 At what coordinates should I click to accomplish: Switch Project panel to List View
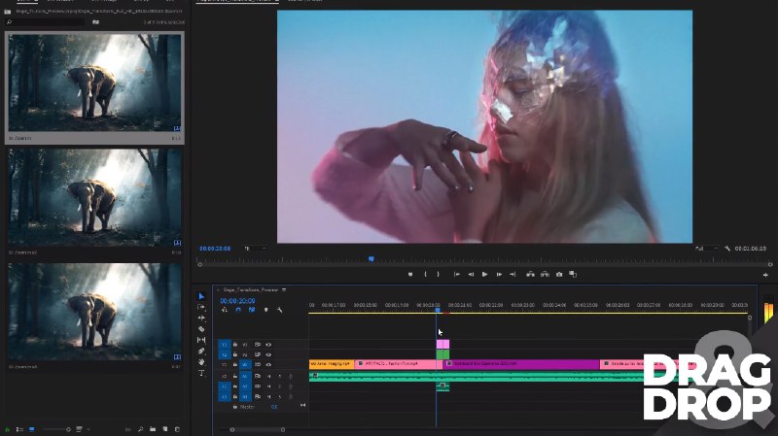click(19, 429)
